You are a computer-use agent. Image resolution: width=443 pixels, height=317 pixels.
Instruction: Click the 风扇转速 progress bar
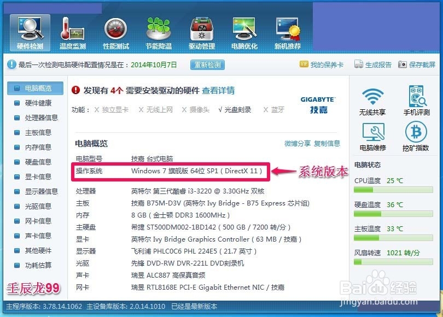(393, 262)
